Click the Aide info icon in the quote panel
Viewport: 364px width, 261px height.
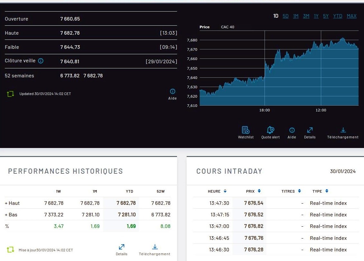(x=173, y=91)
